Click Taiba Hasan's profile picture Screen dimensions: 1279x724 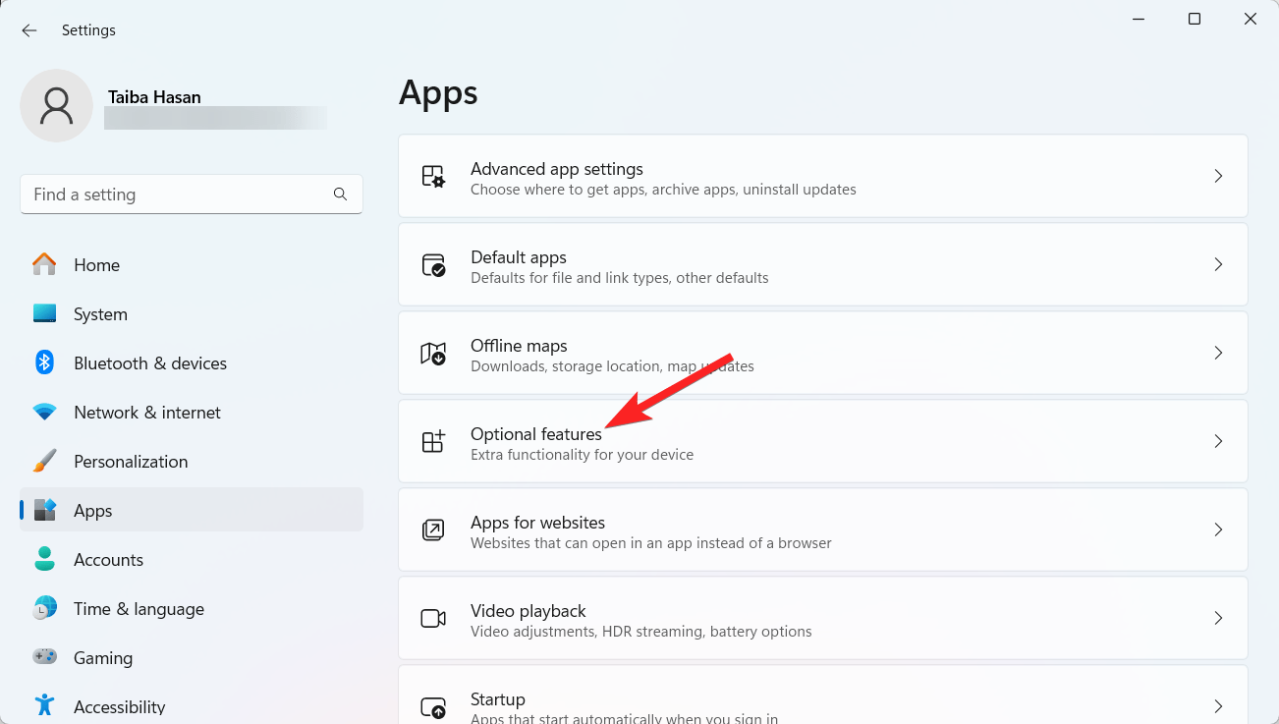coord(56,105)
